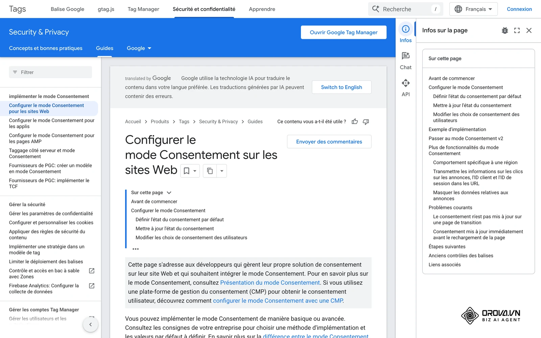This screenshot has height=338, width=541.
Task: Close the Infos sur la page panel
Action: (529, 30)
